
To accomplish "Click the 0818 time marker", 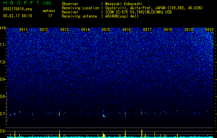I will pos(168,30).
